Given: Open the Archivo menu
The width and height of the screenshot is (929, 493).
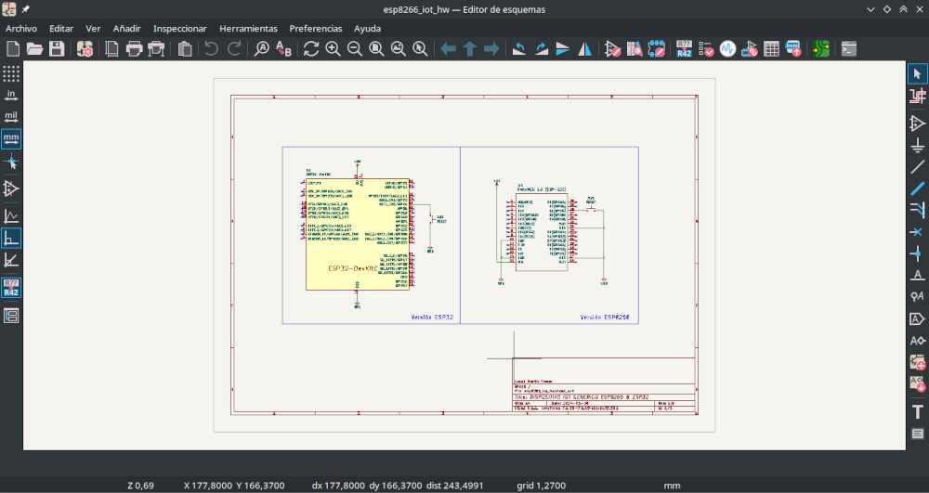Looking at the screenshot, I should 21,29.
